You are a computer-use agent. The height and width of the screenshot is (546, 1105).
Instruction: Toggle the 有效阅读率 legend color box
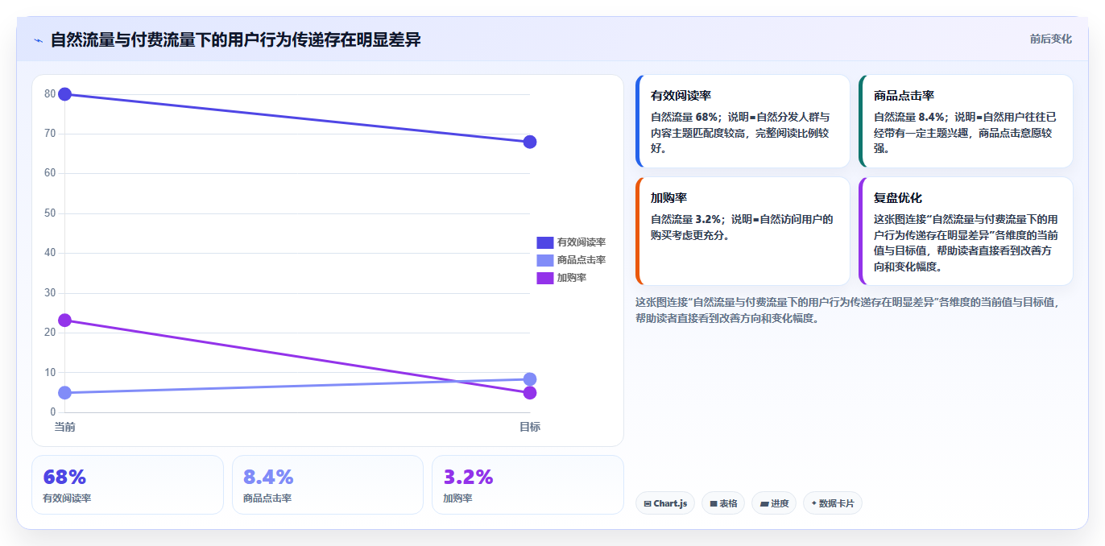(x=545, y=242)
